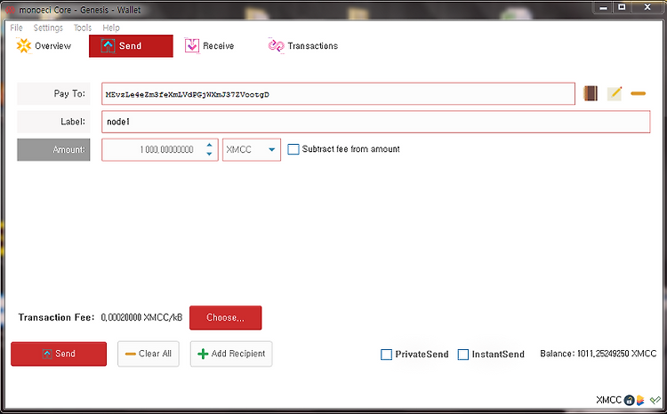This screenshot has height=414, width=667.
Task: Open the Tools menu
Action: point(83,28)
